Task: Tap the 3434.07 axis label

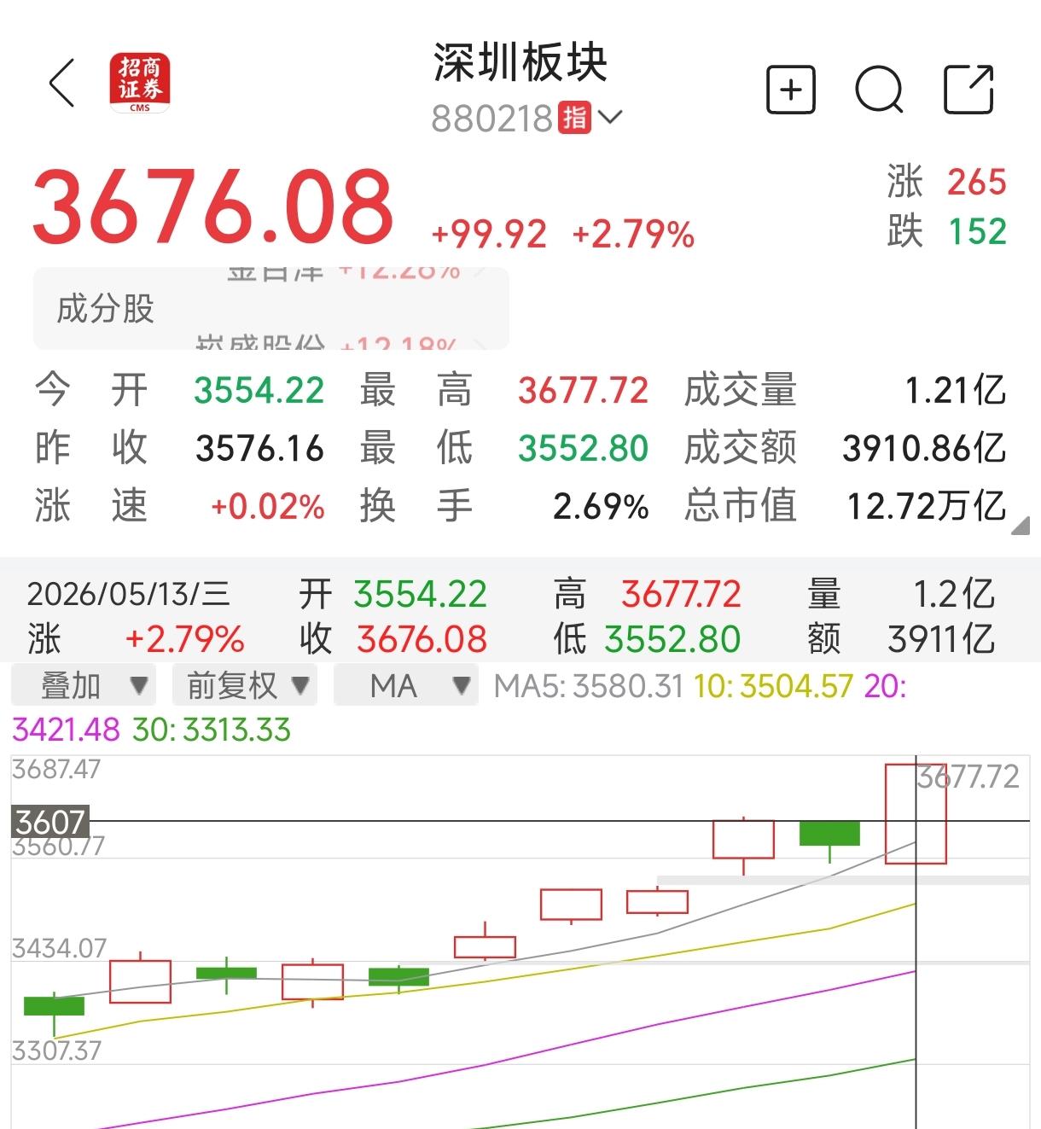Action: 59,948
